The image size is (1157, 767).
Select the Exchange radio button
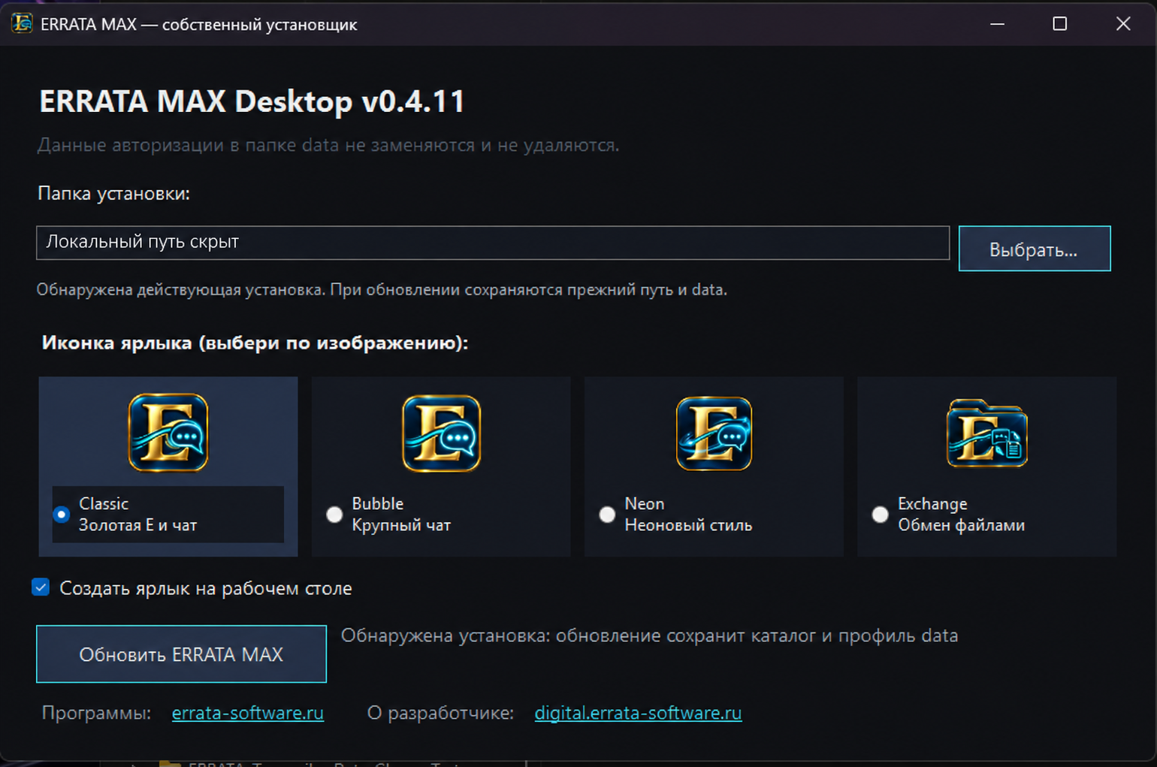tap(880, 515)
